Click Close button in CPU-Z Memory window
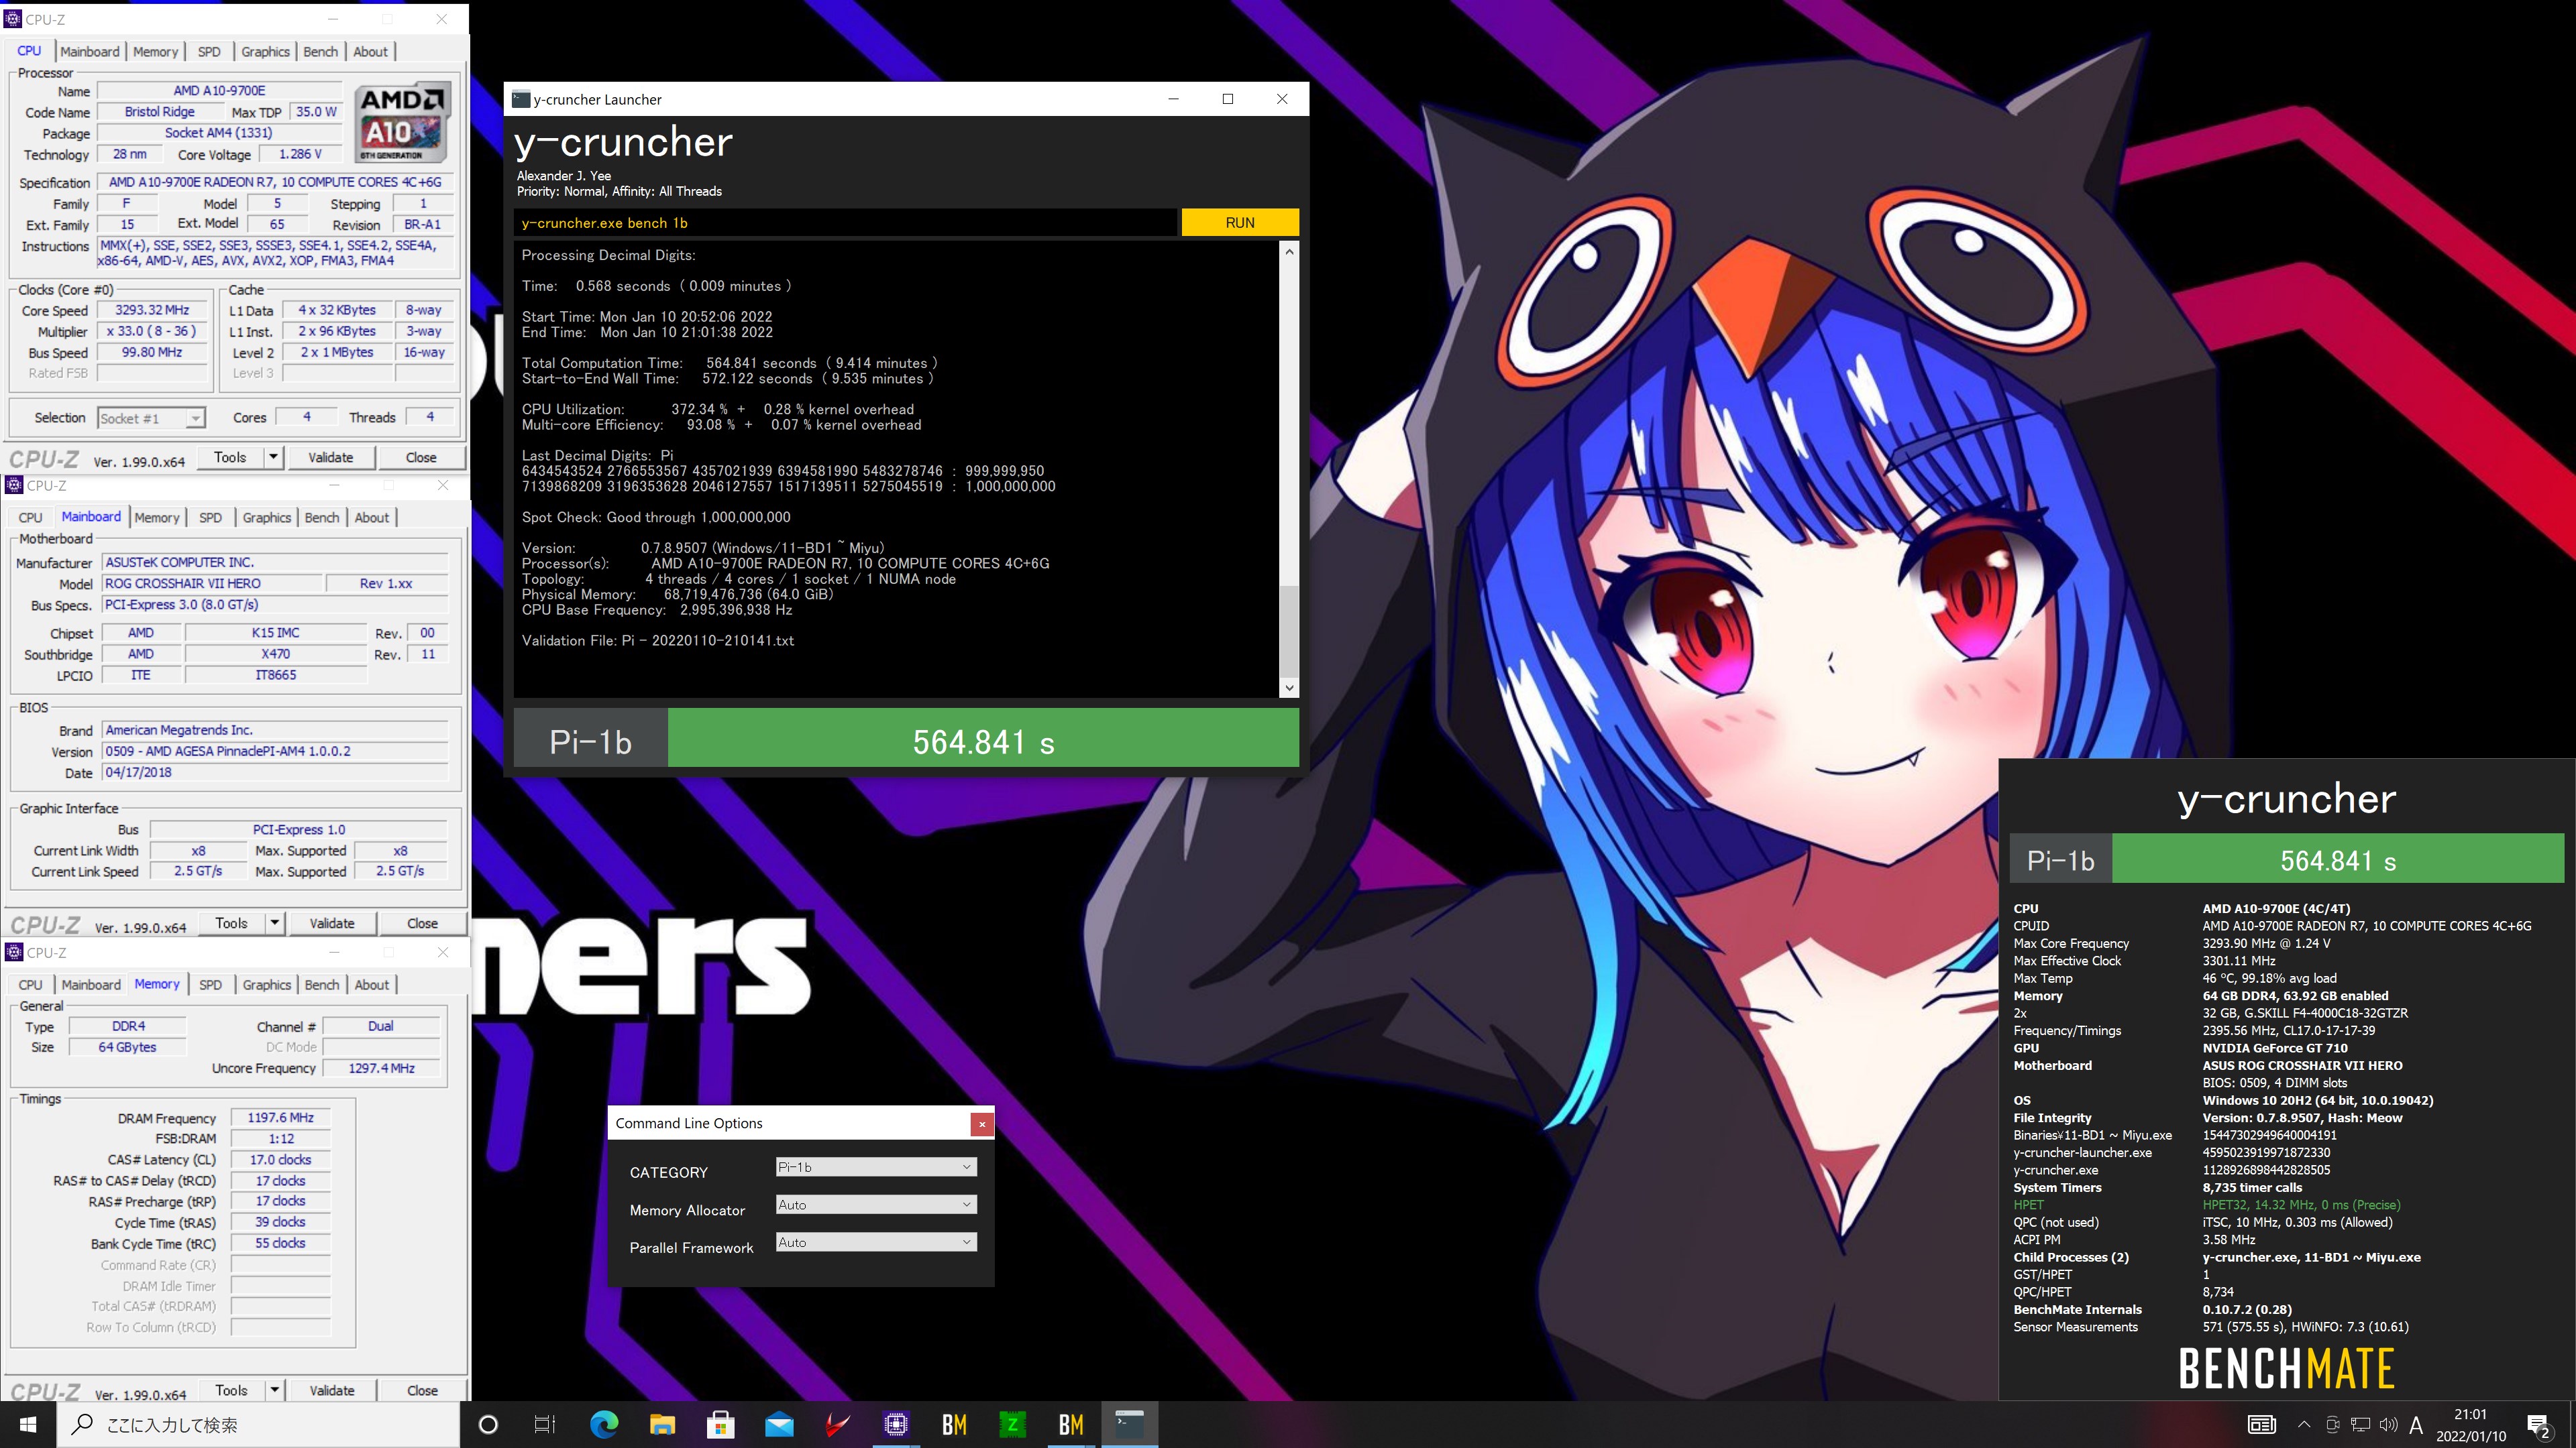This screenshot has height=1448, width=2576. [422, 1390]
